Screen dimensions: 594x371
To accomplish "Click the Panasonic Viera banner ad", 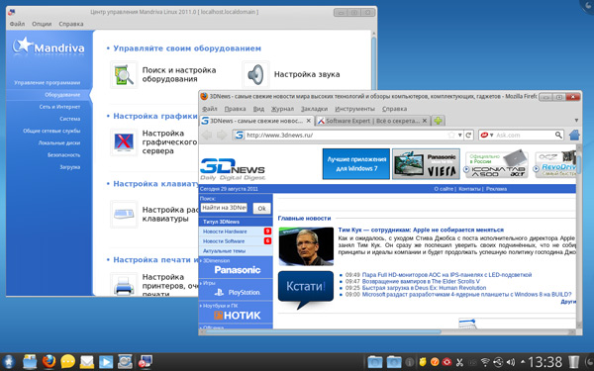I will click(426, 164).
